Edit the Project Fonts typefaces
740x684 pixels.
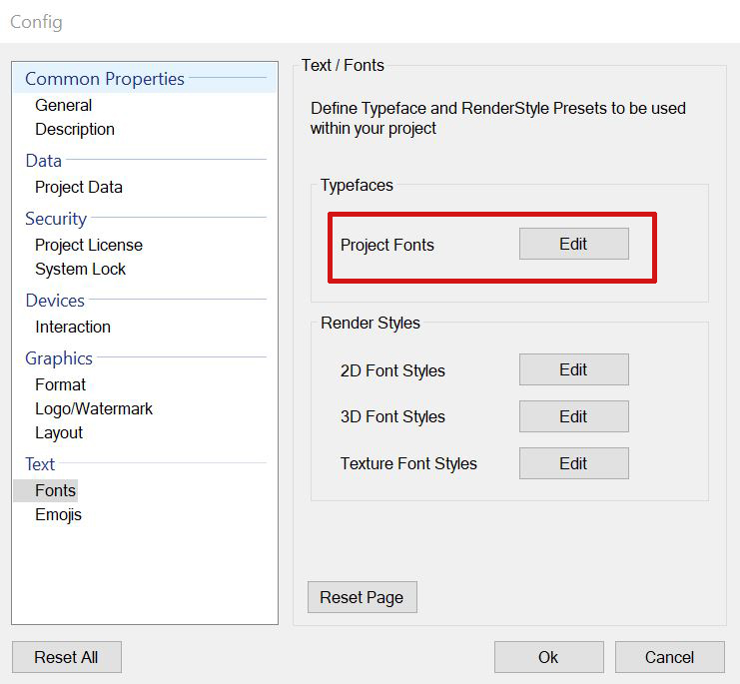coord(573,244)
